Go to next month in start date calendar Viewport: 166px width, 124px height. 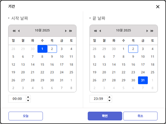point(66,31)
